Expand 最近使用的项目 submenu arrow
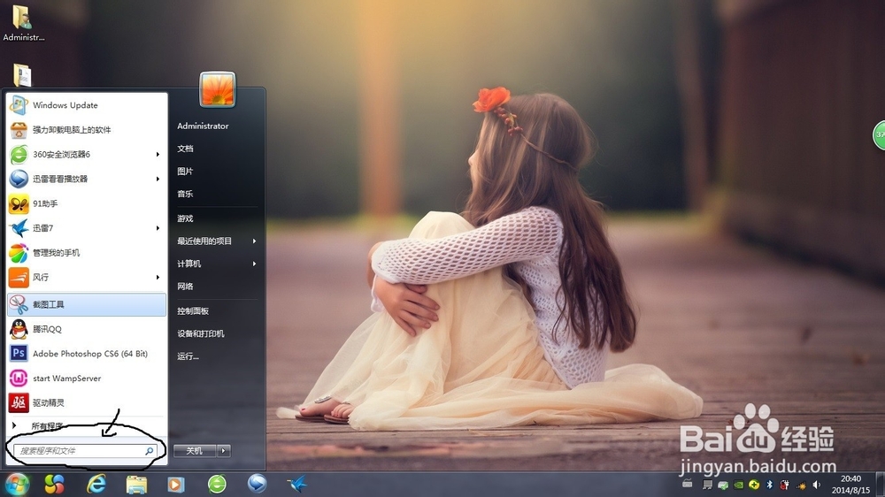This screenshot has width=885, height=497. coord(255,241)
